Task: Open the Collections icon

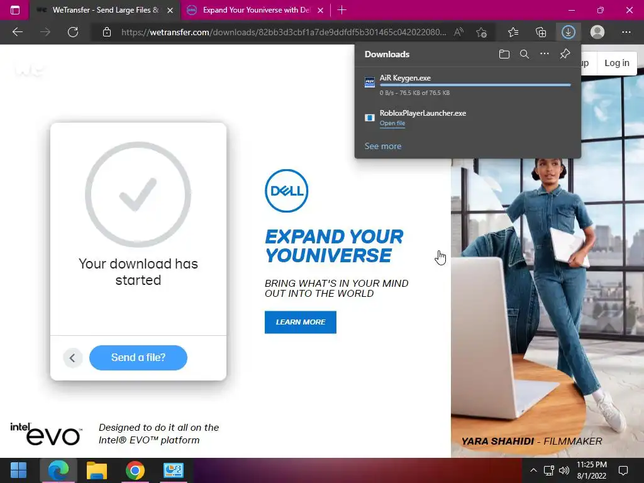Action: point(541,32)
